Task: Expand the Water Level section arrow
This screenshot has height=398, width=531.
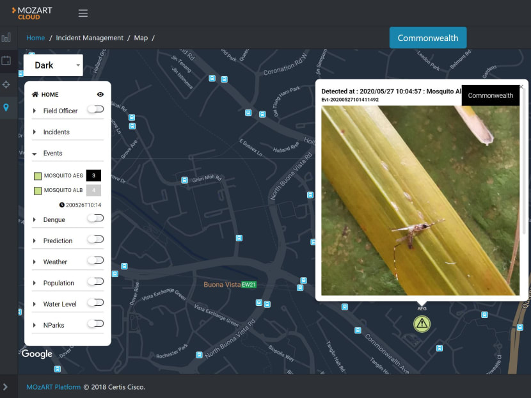Action: point(34,304)
